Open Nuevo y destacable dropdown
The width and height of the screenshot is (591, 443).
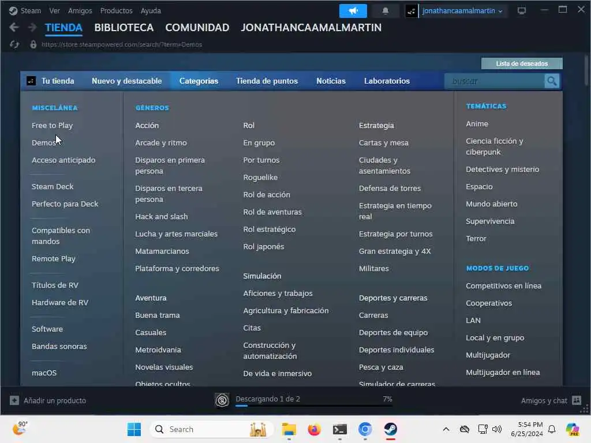click(x=126, y=81)
